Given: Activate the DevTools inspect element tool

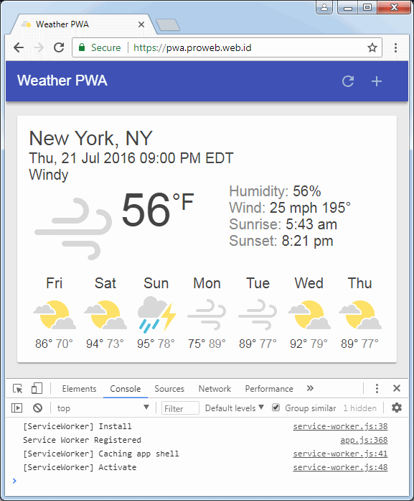Looking at the screenshot, I should click(x=17, y=389).
